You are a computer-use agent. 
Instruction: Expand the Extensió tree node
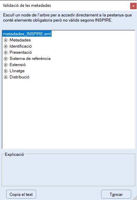[x=5, y=65]
